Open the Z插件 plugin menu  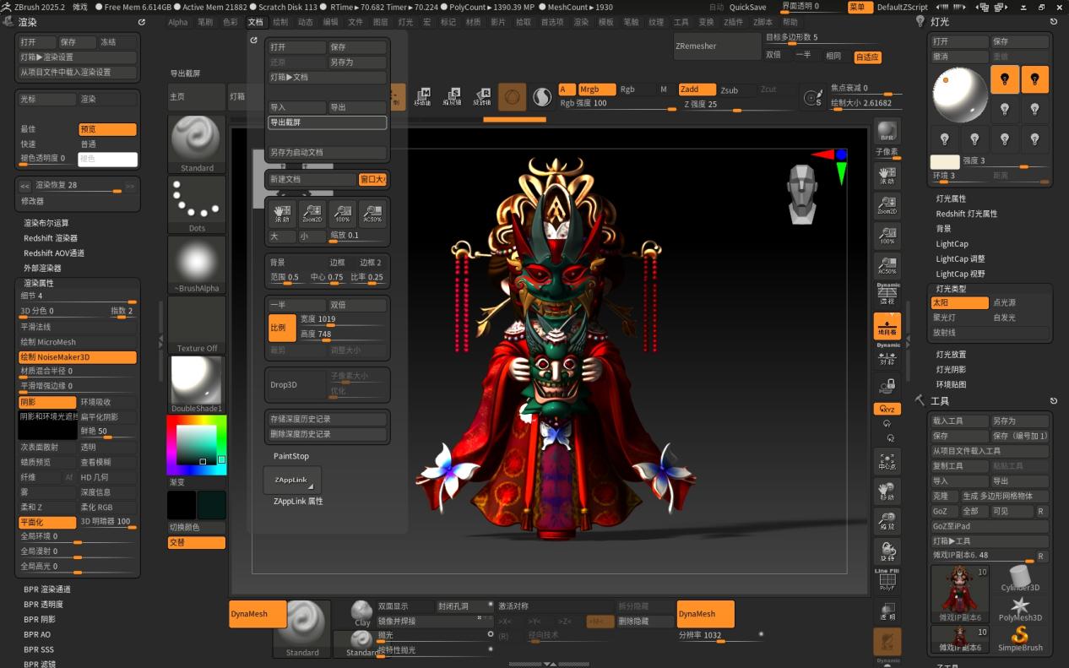pyautogui.click(x=734, y=22)
